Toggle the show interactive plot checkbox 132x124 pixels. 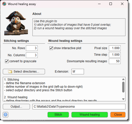51,48
